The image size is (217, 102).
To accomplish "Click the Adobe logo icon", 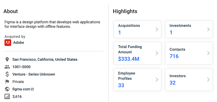I will [8, 43].
